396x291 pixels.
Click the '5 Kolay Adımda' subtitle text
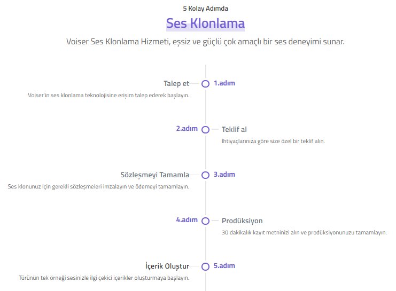[x=205, y=9]
